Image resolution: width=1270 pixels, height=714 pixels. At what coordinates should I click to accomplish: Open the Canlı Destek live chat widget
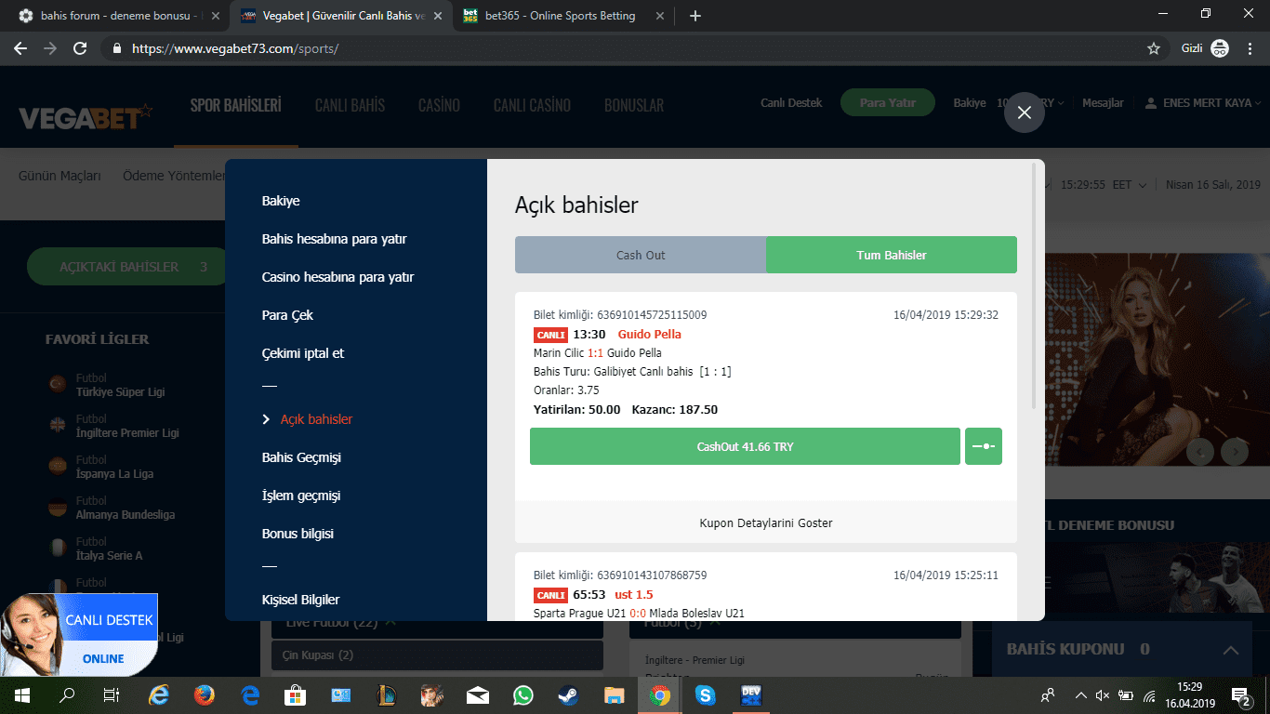79,635
